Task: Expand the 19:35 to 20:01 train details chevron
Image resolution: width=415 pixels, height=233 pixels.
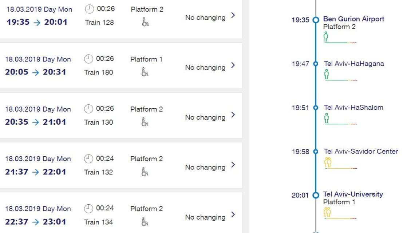Action: pyautogui.click(x=233, y=15)
